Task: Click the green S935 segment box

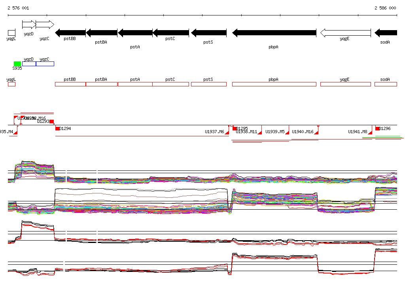Action: point(17,64)
